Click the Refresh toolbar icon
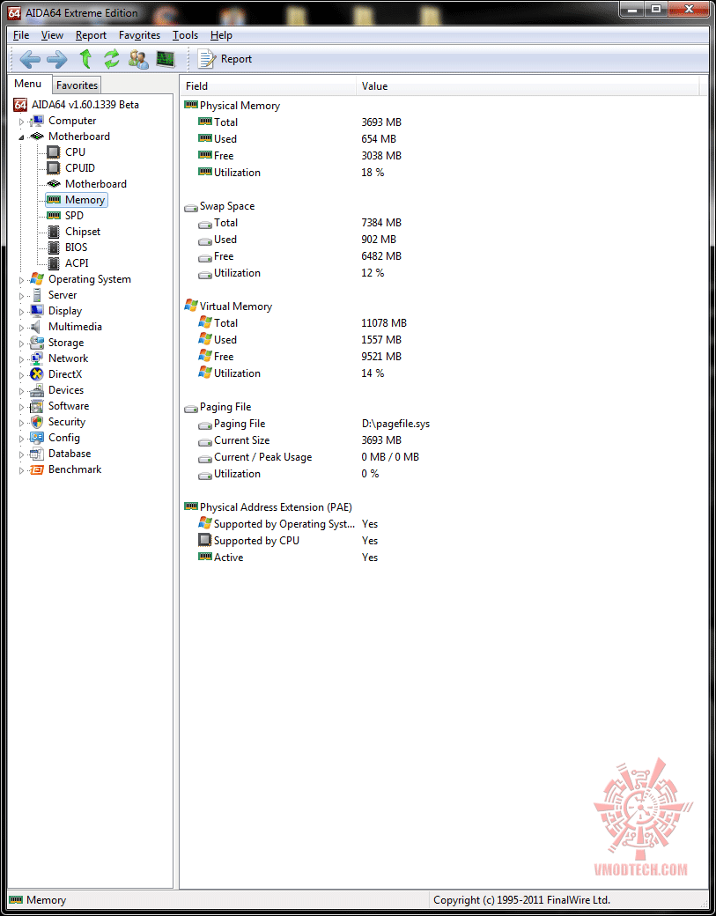This screenshot has width=716, height=916. point(112,59)
